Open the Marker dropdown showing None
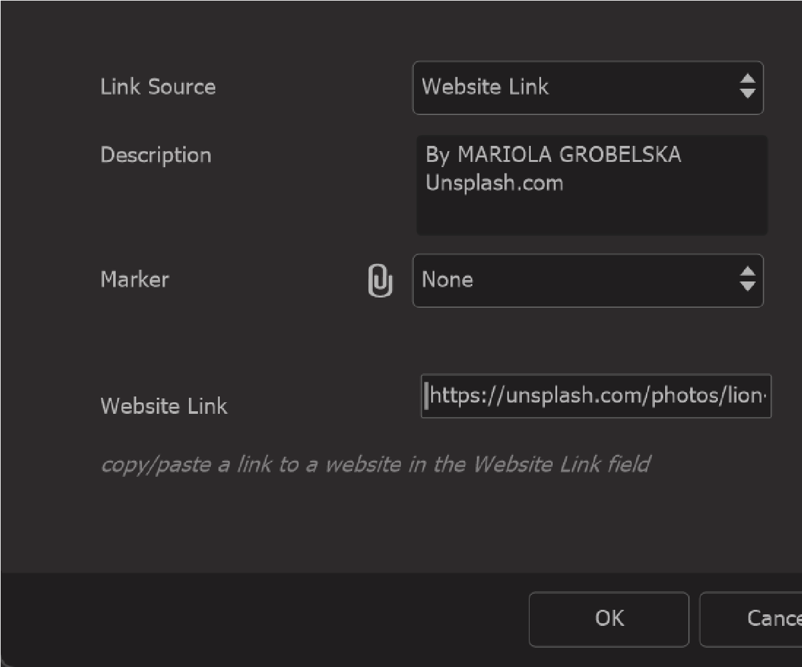This screenshot has height=667, width=802. pos(587,280)
